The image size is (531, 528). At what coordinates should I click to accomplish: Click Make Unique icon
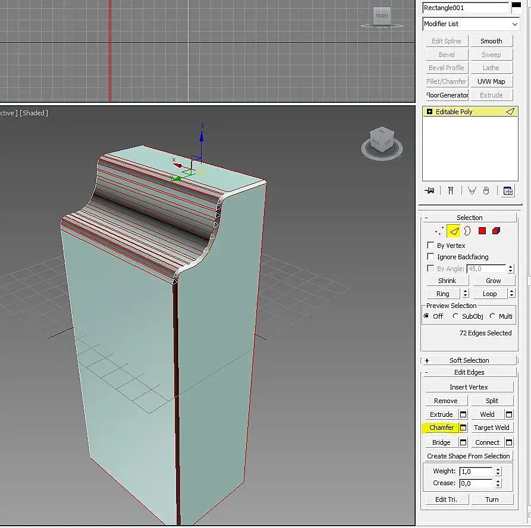click(472, 191)
